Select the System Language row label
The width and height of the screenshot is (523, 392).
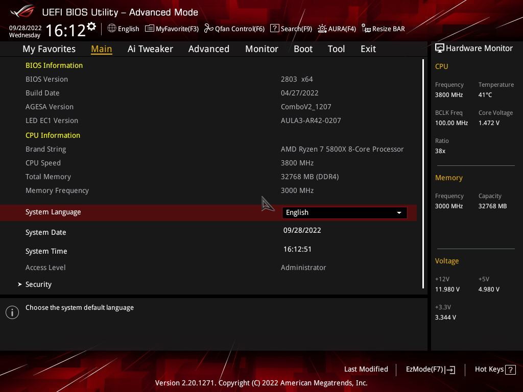53,212
